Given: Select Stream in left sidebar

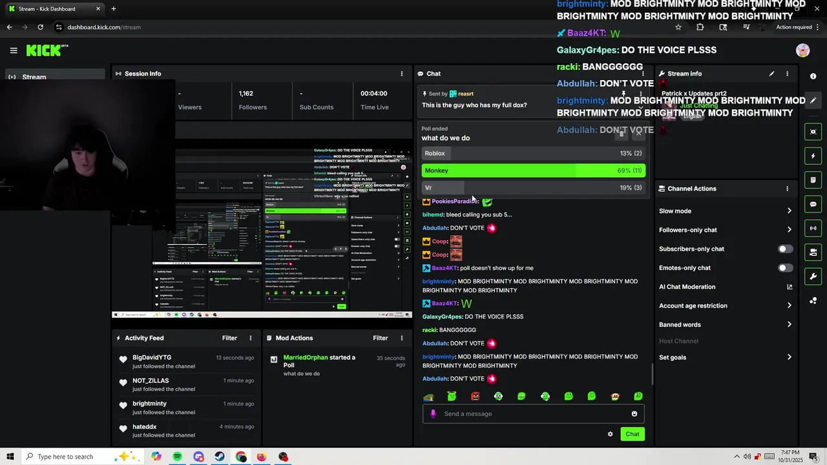Looking at the screenshot, I should point(54,76).
